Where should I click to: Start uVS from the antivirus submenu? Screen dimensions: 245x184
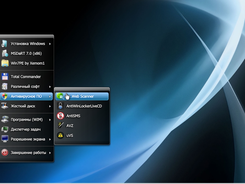click(x=70, y=136)
